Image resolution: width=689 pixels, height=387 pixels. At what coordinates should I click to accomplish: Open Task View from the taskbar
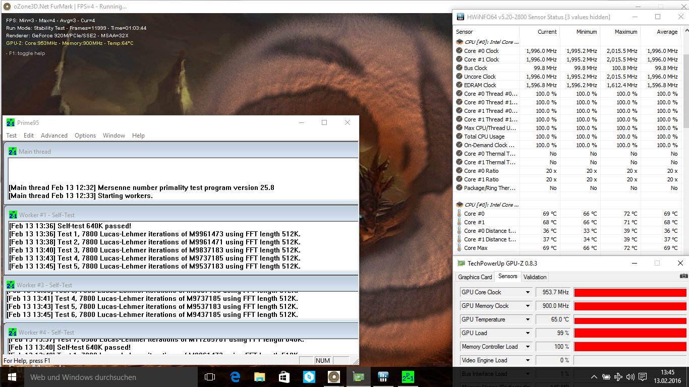click(210, 377)
